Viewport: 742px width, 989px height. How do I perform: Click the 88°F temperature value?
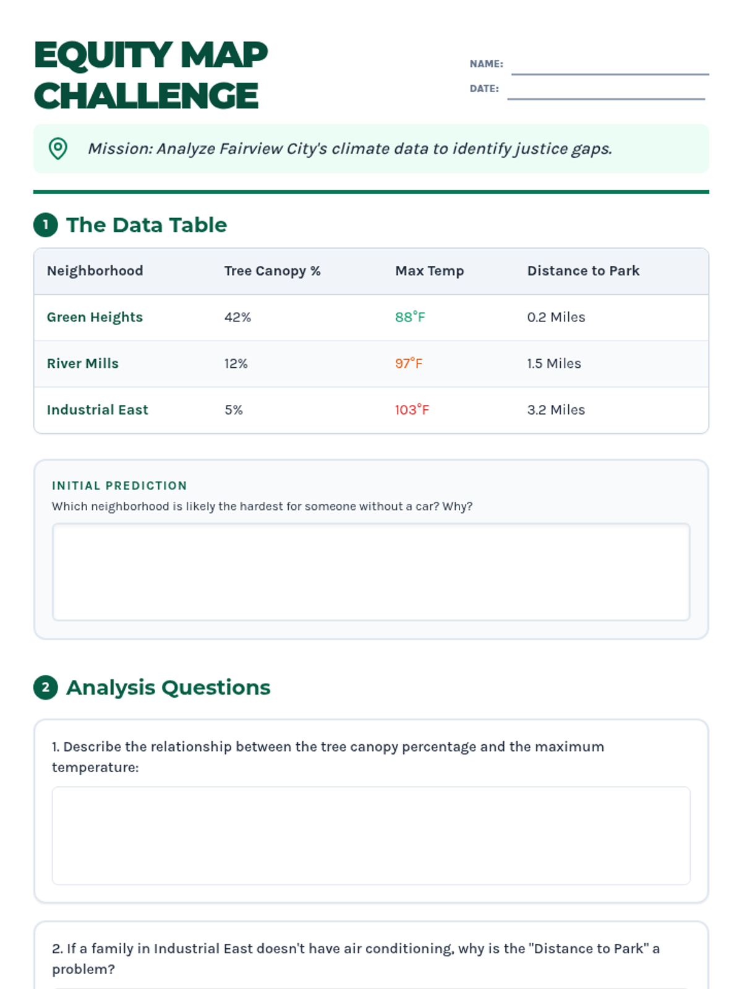(x=410, y=317)
